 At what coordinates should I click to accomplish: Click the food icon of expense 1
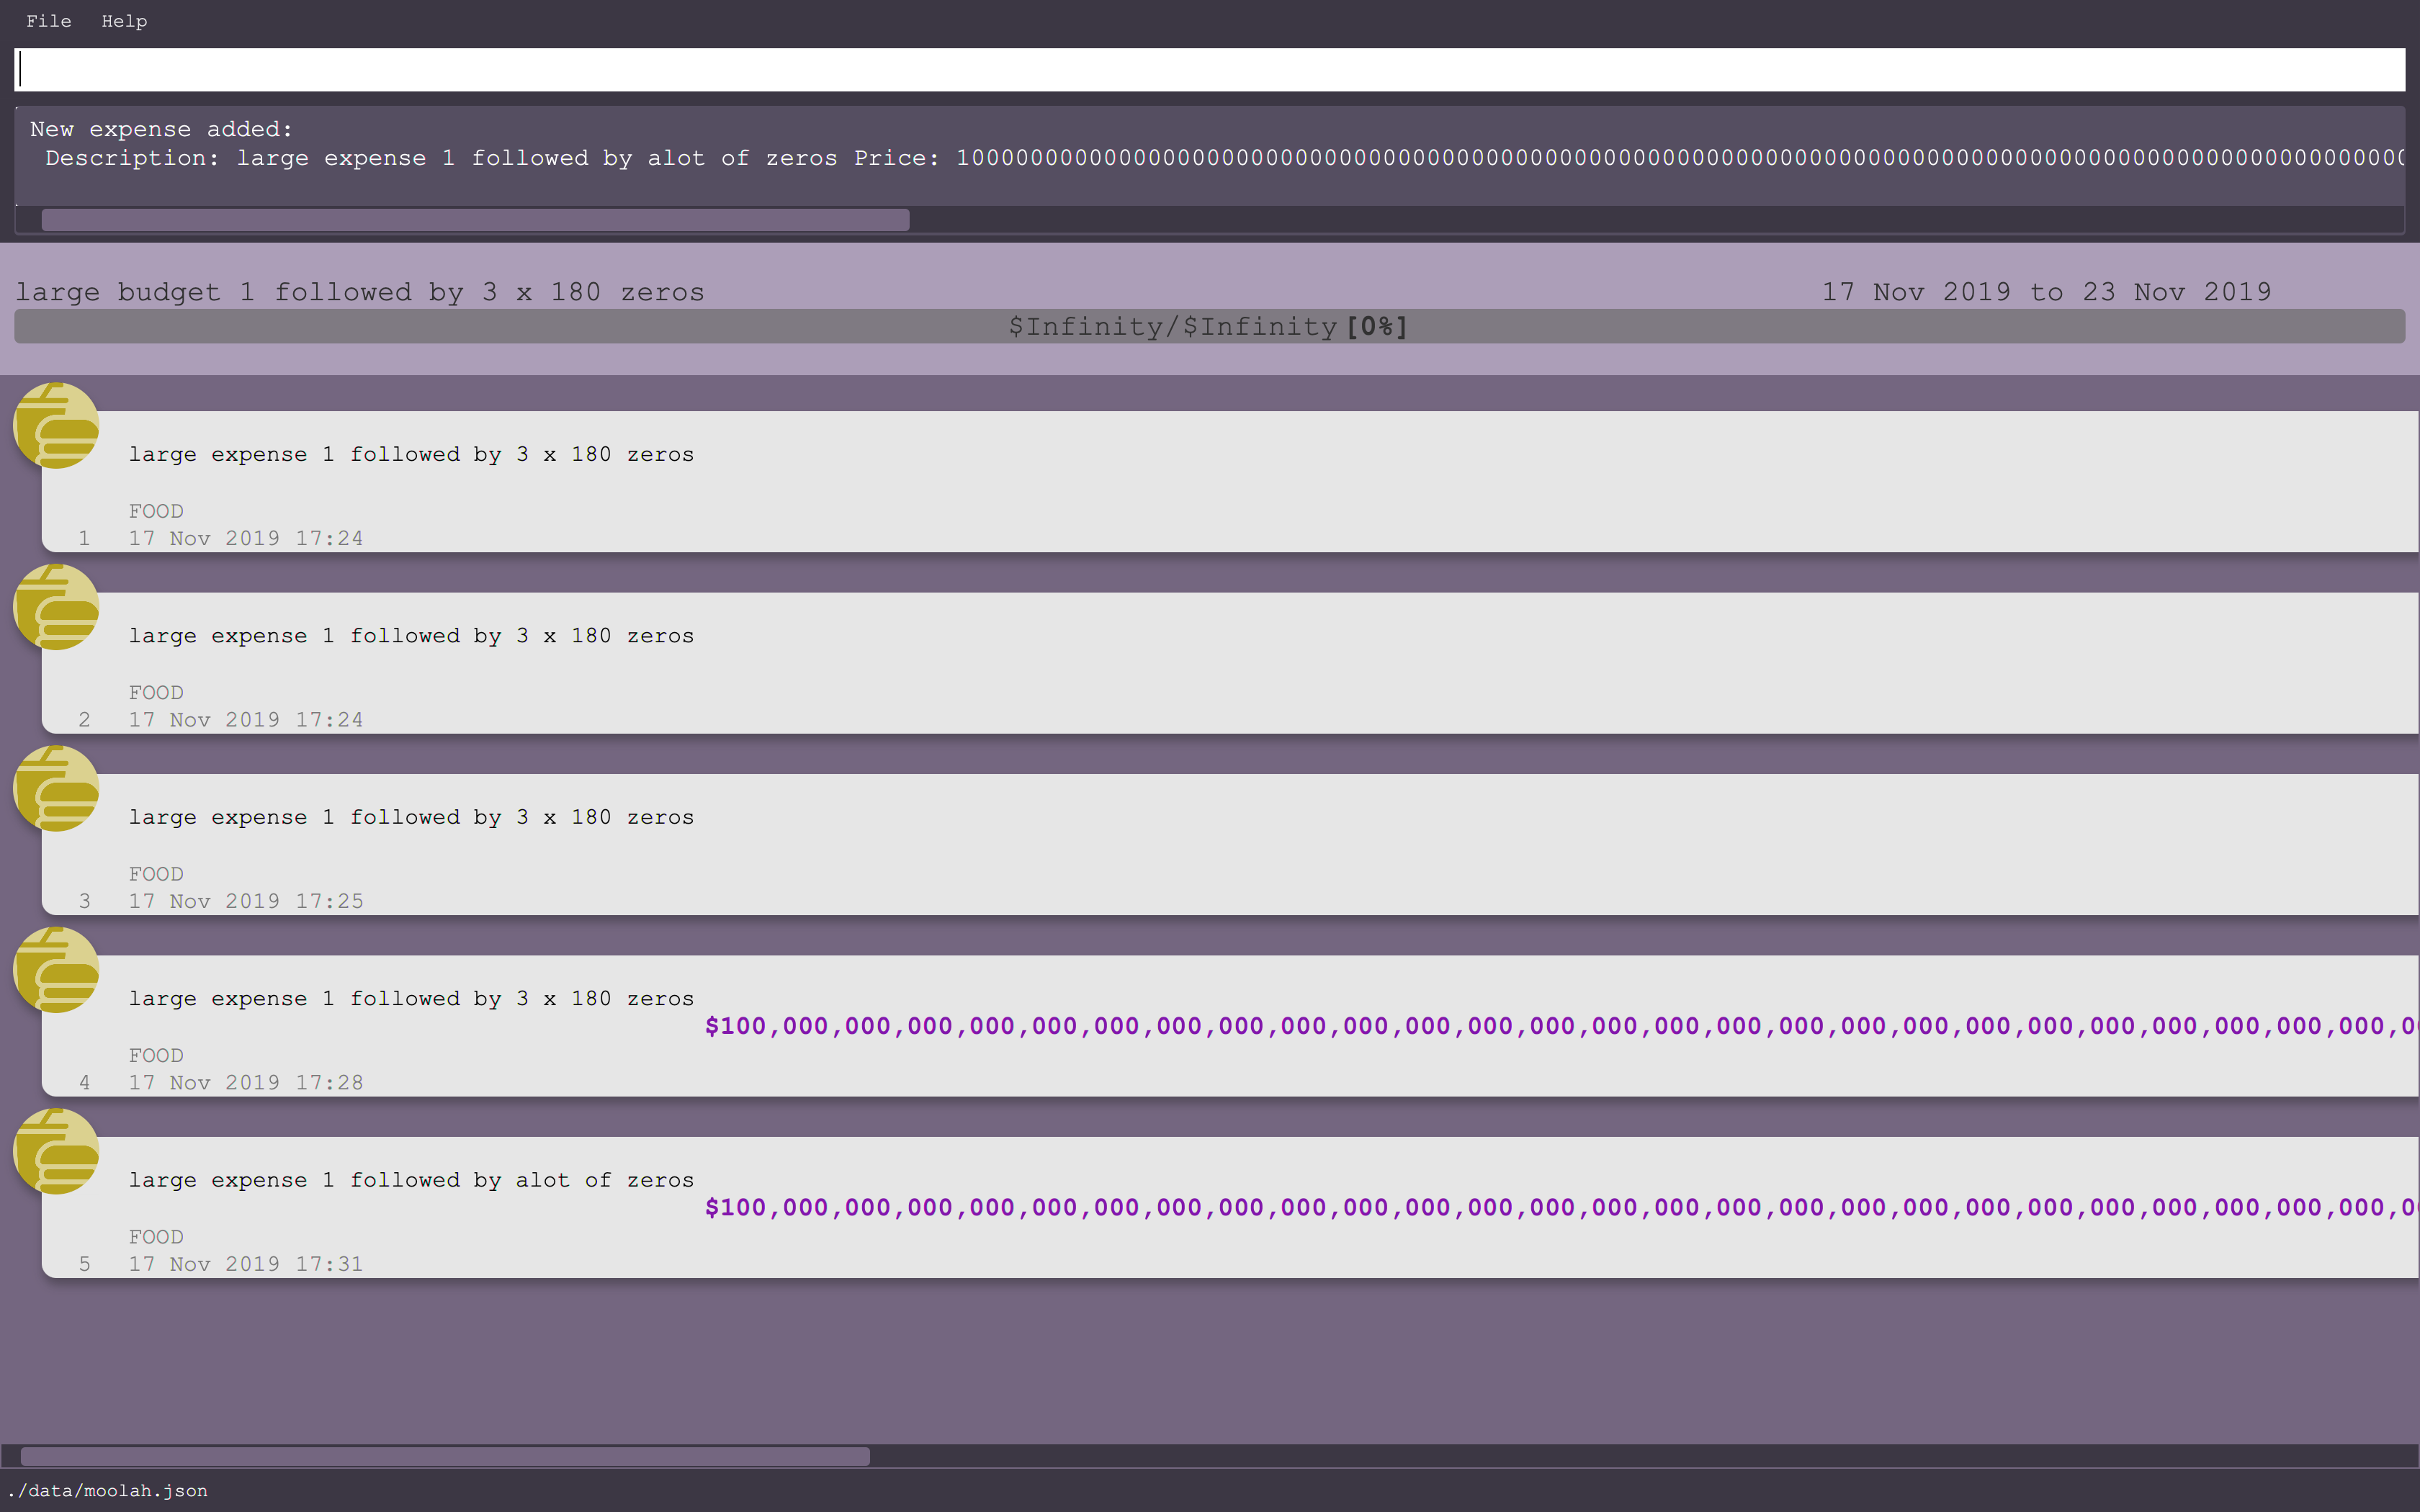click(56, 425)
